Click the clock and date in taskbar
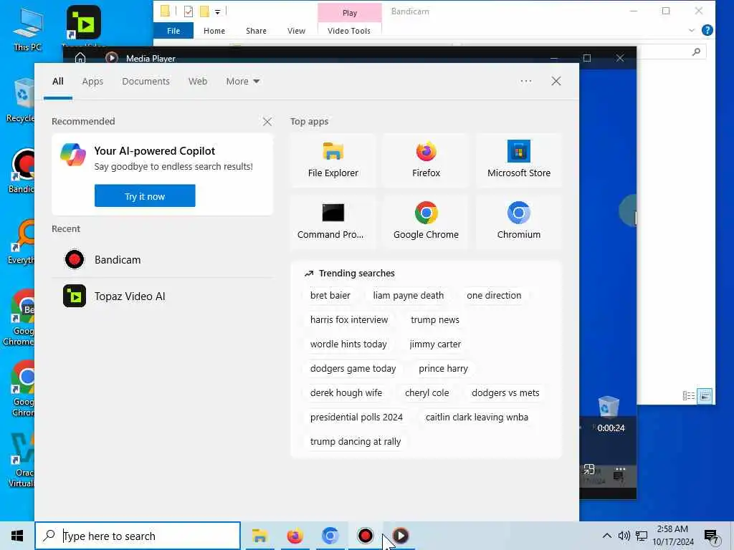The width and height of the screenshot is (734, 550). tap(672, 536)
